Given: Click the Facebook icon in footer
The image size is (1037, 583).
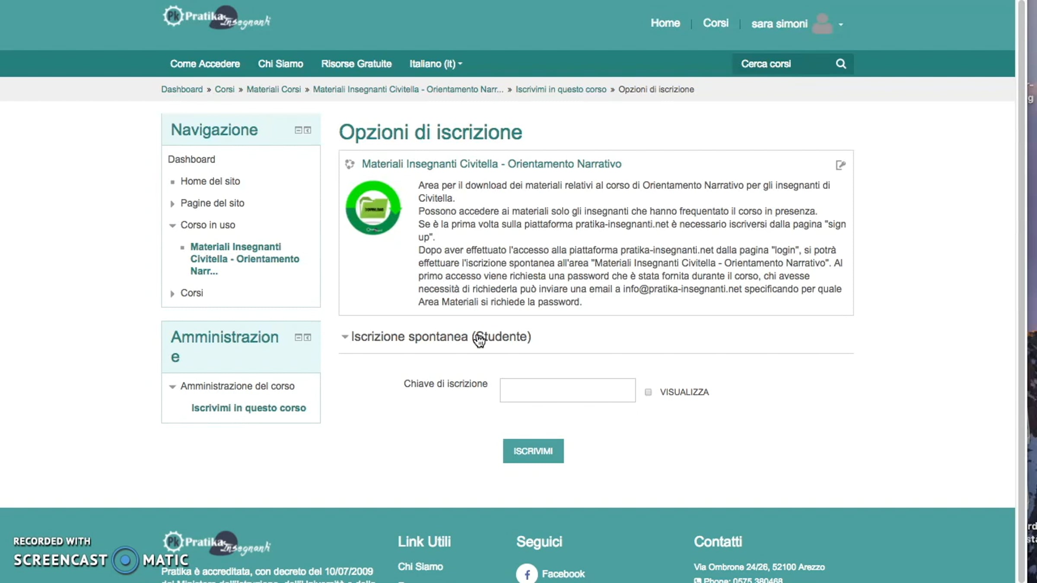Looking at the screenshot, I should pyautogui.click(x=527, y=574).
